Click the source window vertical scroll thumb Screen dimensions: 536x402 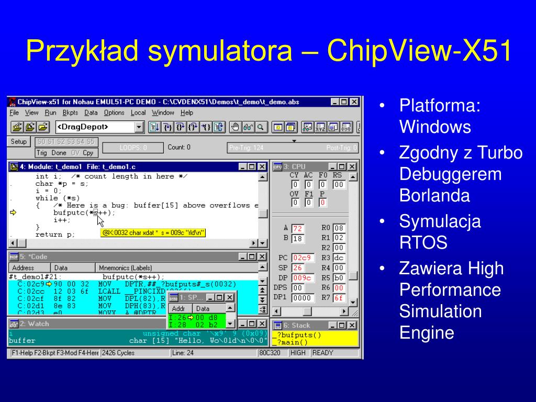pyautogui.click(x=263, y=213)
